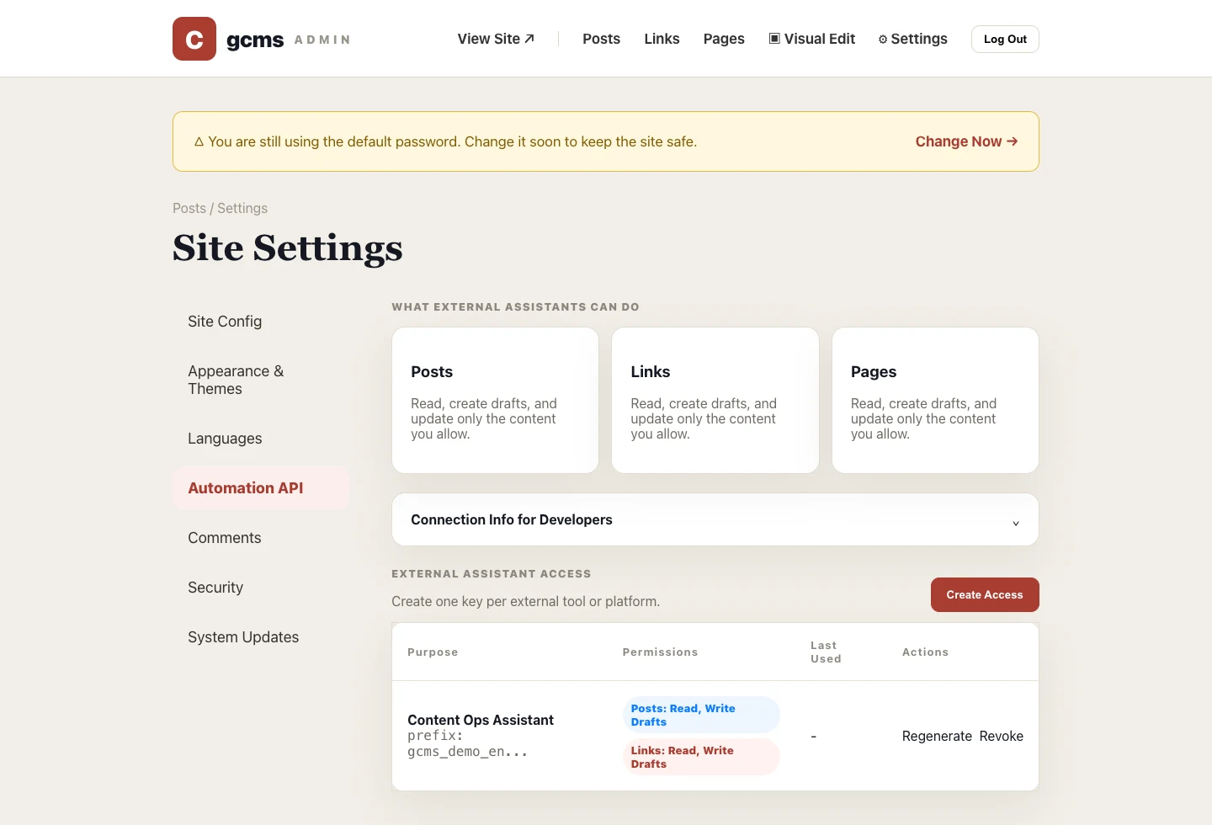Click the chevron on Connection Info panel
Image resolution: width=1212 pixels, height=825 pixels.
point(1016,523)
